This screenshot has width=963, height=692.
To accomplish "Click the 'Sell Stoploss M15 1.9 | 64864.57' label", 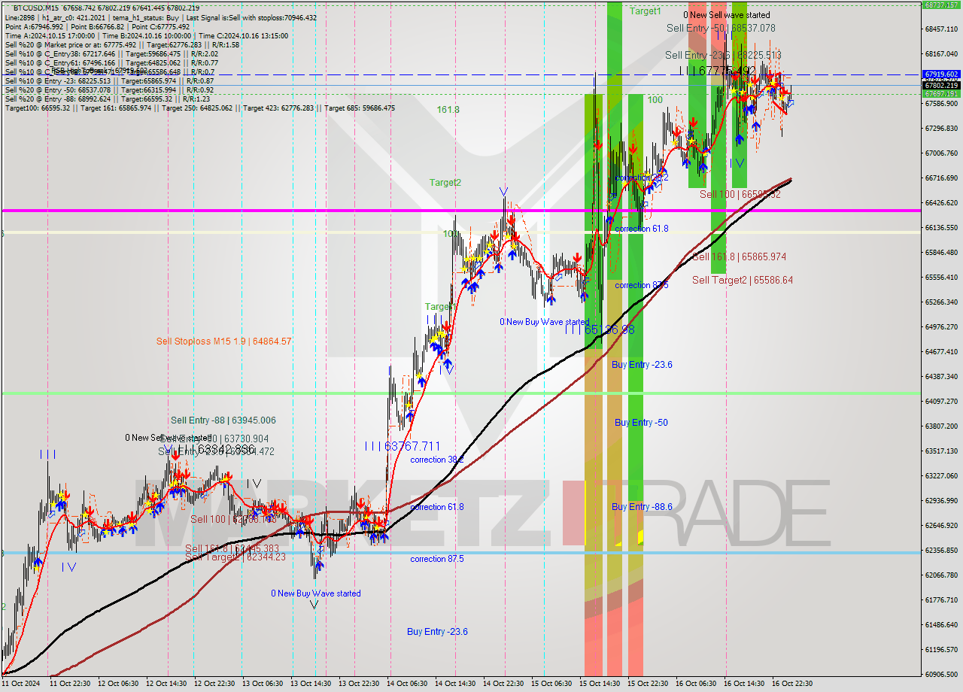I will pyautogui.click(x=223, y=341).
